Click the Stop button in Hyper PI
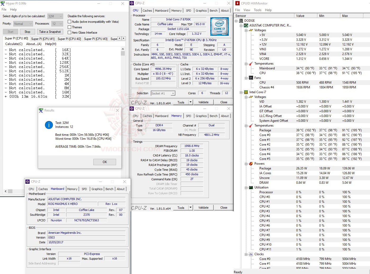The width and height of the screenshot is (370, 274). pos(28,32)
